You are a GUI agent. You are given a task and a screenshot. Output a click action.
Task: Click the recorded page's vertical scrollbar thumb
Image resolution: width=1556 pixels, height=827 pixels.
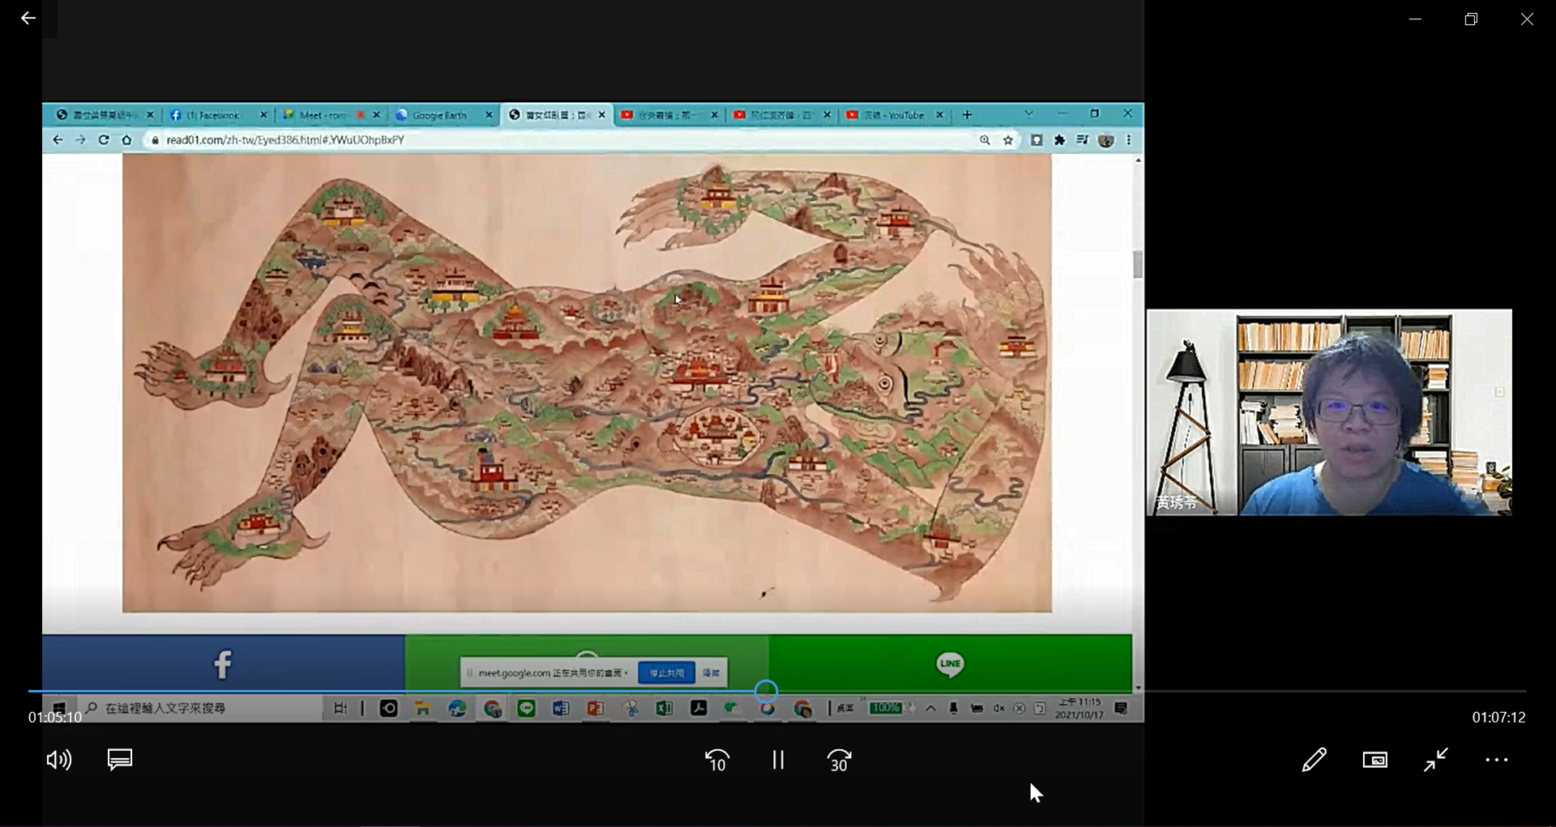point(1138,264)
